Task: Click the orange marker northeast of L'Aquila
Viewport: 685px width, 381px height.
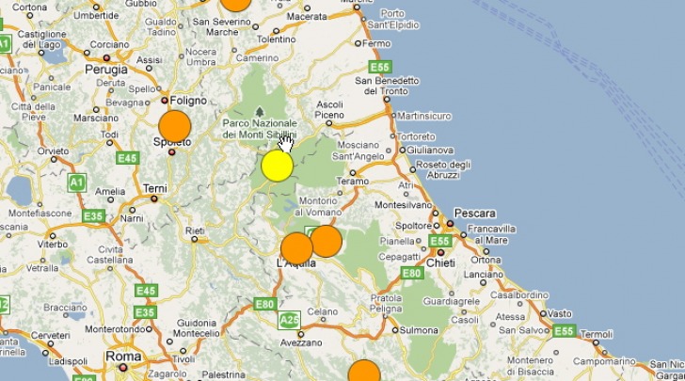Action: pyautogui.click(x=326, y=241)
